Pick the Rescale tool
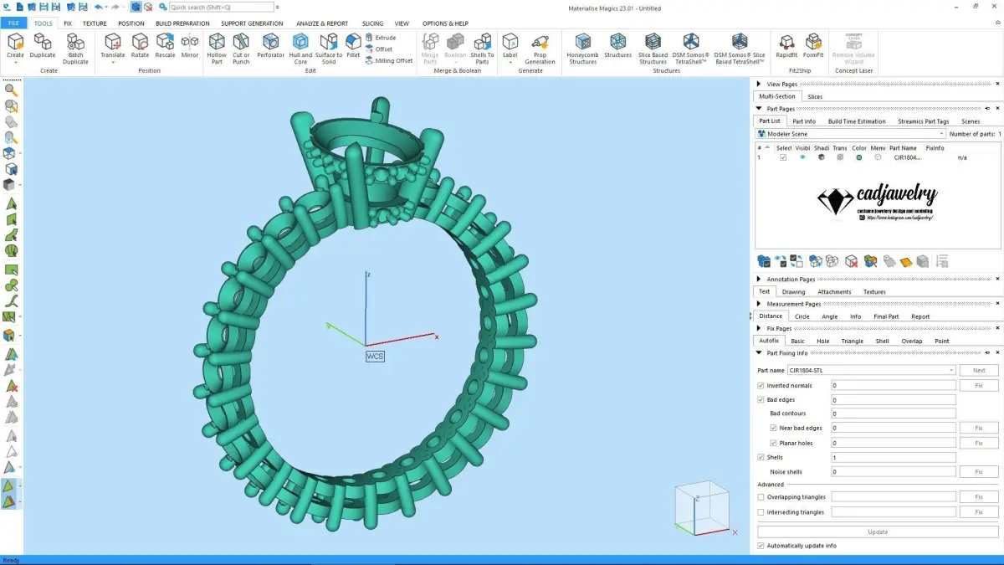1004x565 pixels. click(165, 46)
